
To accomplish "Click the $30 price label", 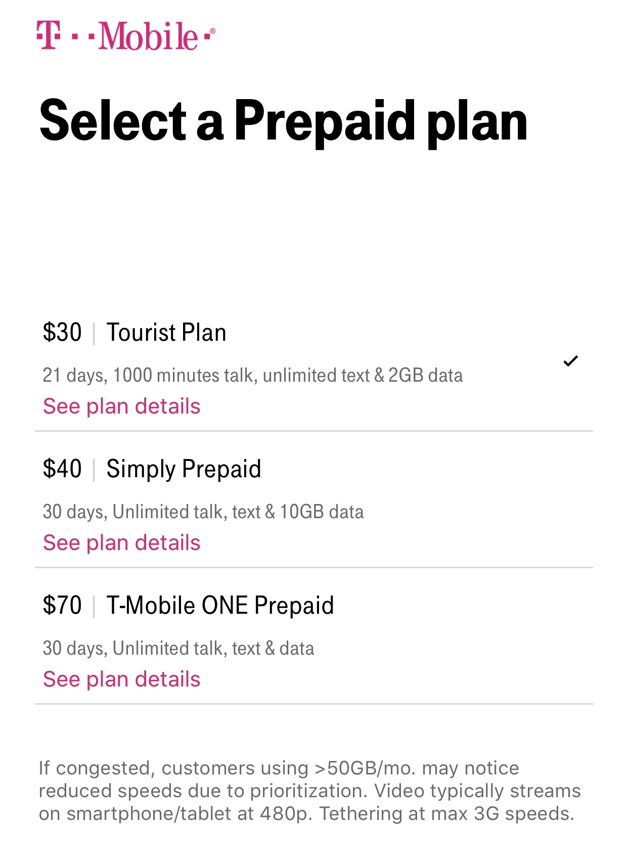I will tap(62, 332).
